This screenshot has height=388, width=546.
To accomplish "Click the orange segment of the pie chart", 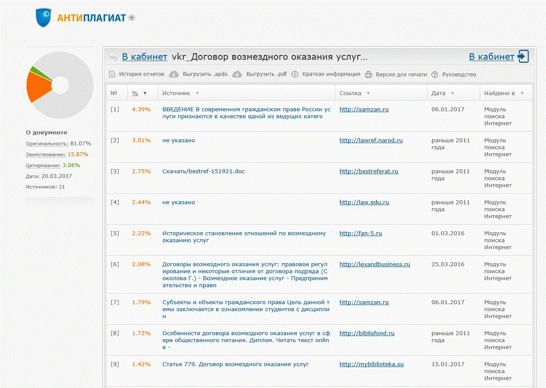I will [x=38, y=86].
